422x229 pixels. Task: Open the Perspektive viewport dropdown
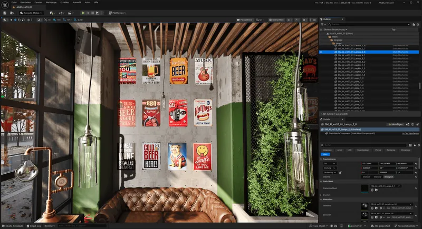tap(245, 20)
